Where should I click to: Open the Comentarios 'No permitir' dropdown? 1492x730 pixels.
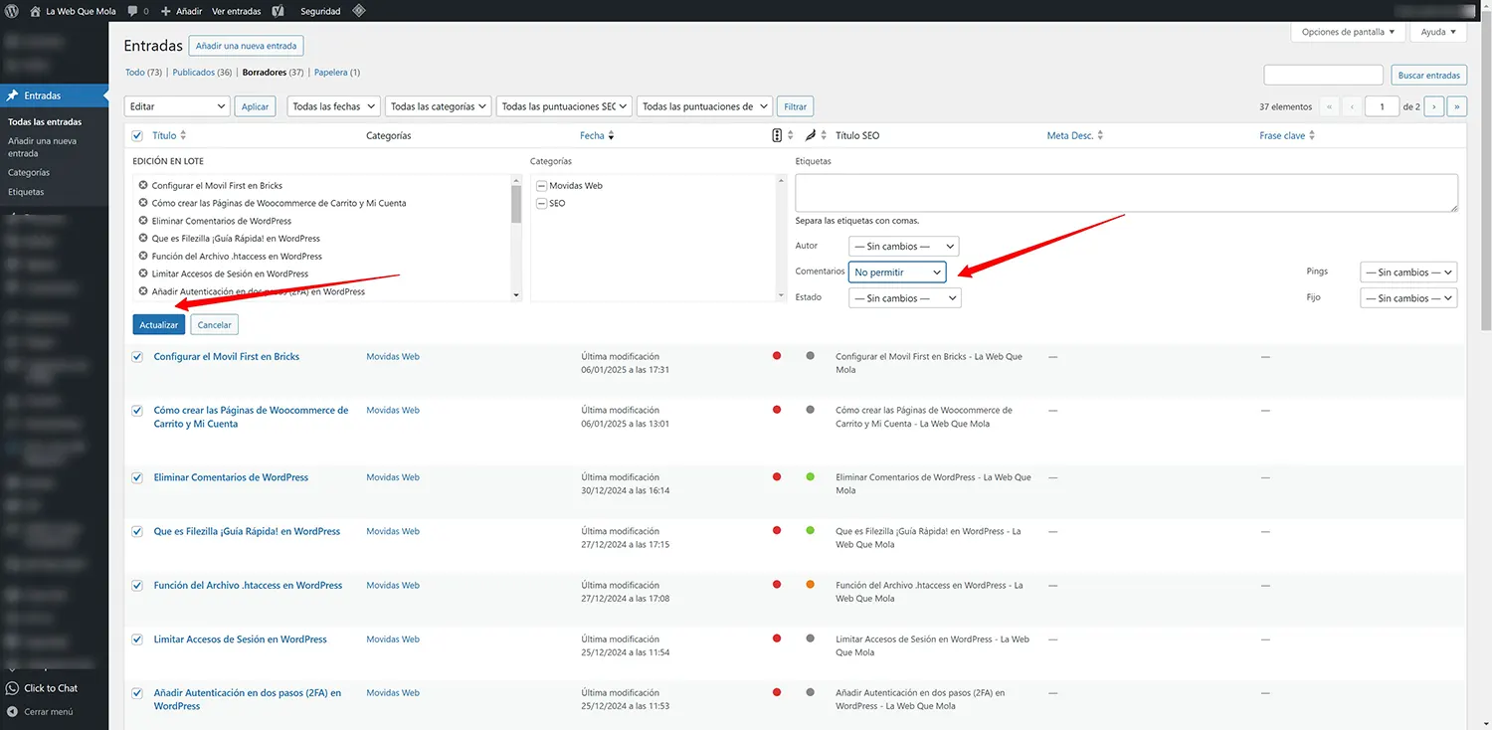pyautogui.click(x=896, y=272)
